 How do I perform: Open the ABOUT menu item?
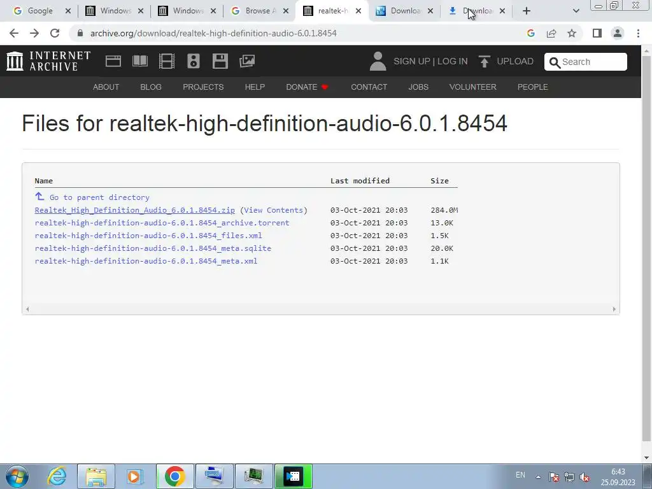pos(106,87)
